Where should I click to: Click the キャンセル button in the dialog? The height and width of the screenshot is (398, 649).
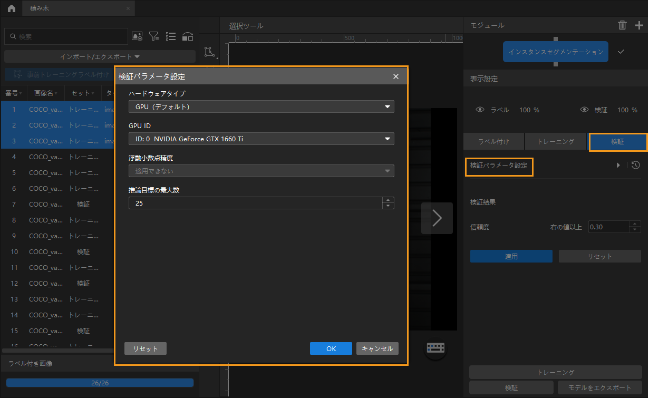tap(377, 348)
